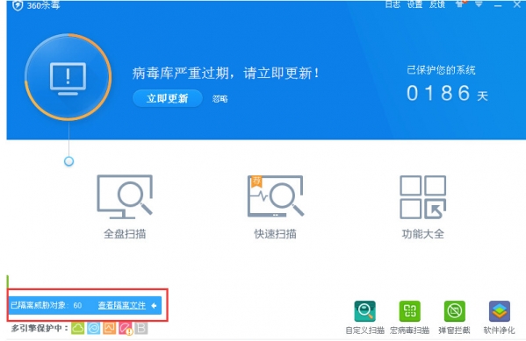Click 立即更新 to update virus database
This screenshot has height=341, width=526.
point(168,98)
